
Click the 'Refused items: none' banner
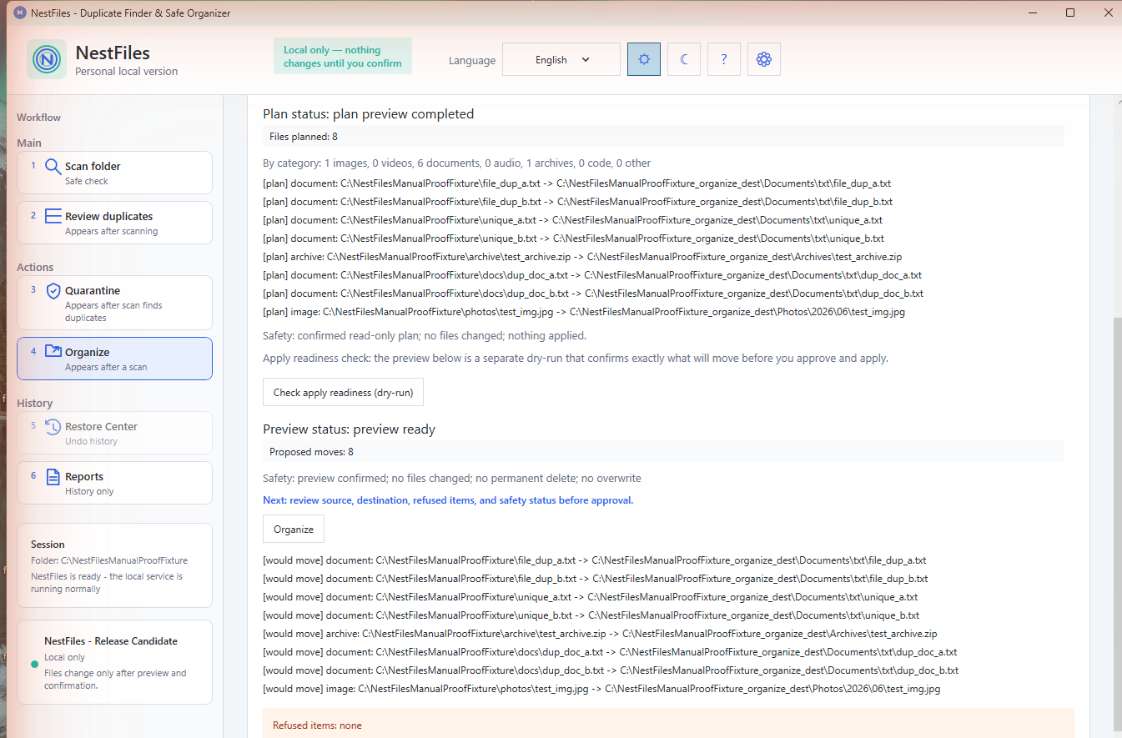click(x=668, y=724)
